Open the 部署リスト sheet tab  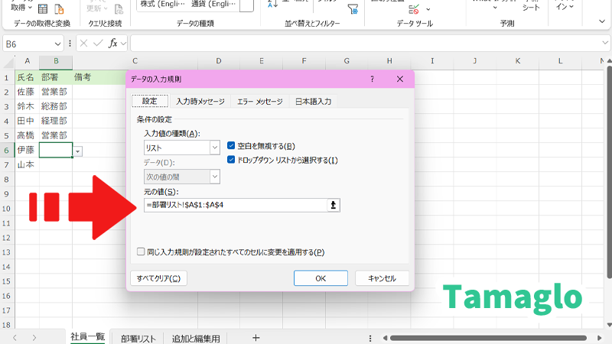[138, 338]
